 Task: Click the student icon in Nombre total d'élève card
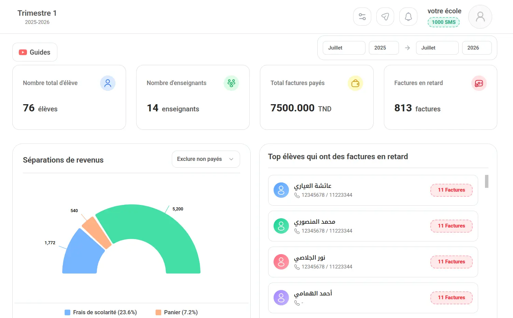coord(108,83)
